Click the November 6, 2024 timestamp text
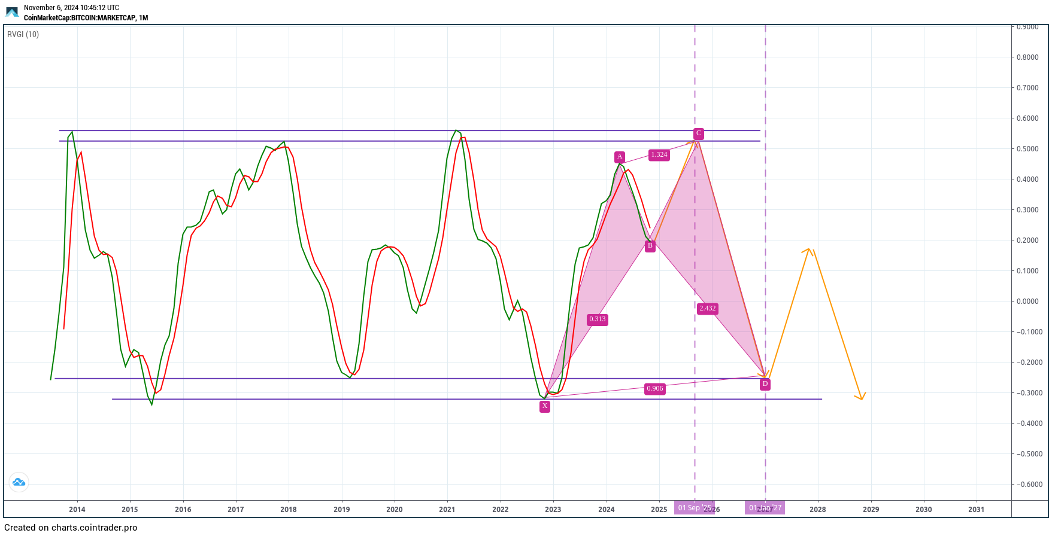 71,8
